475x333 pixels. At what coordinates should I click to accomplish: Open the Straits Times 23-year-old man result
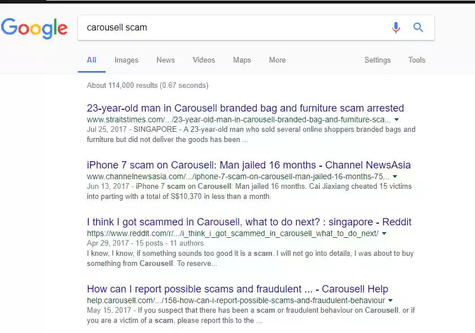tap(245, 108)
